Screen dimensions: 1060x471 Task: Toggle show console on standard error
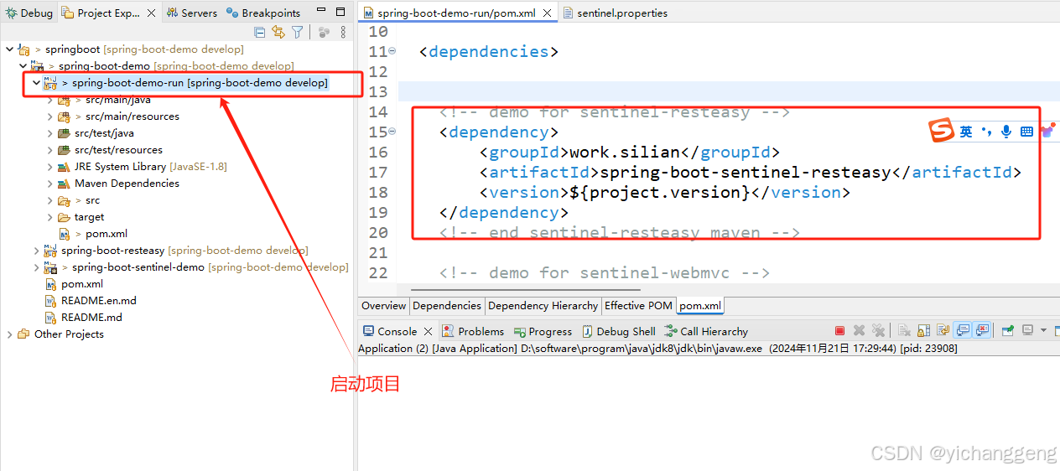[x=982, y=331]
